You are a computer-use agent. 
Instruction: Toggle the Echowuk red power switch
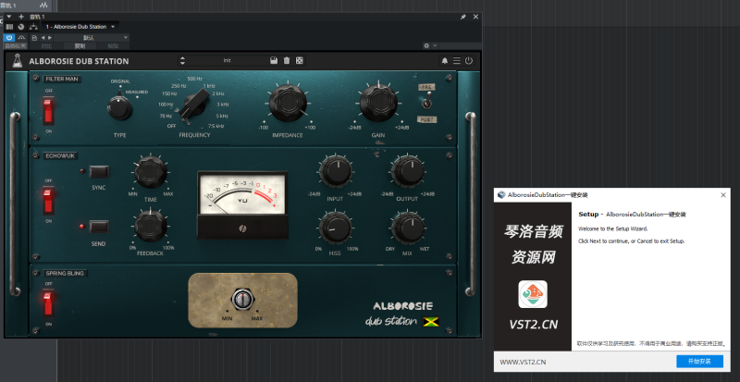coord(49,200)
